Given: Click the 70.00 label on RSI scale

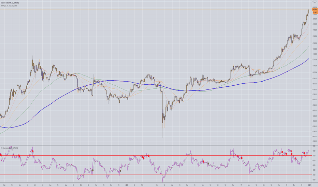Looking at the screenshot, I should [314, 156].
